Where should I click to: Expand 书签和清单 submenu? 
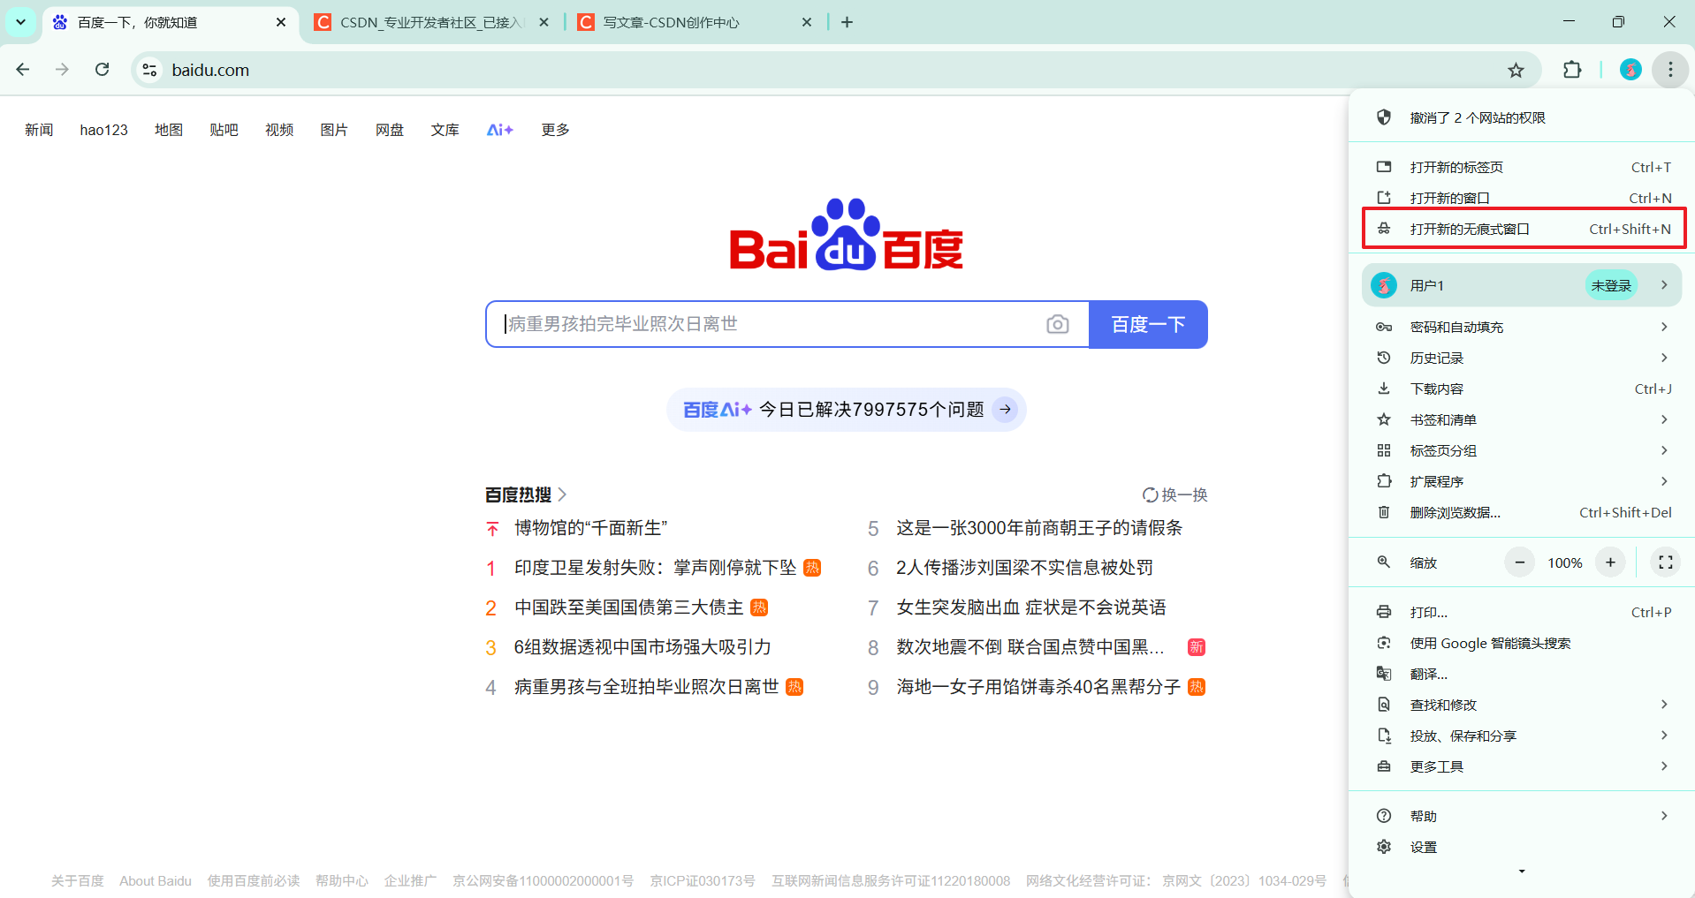pos(1520,419)
